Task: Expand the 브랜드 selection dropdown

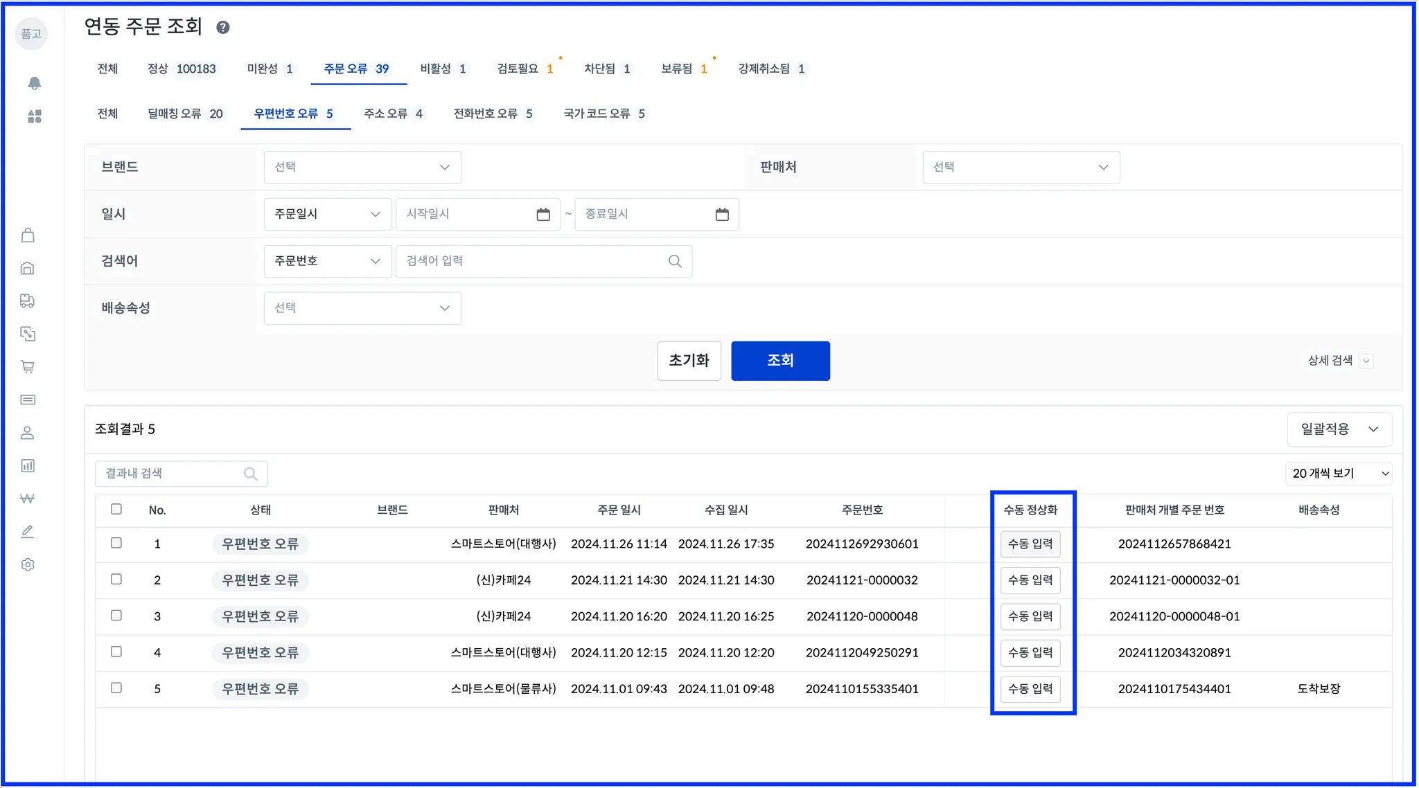Action: click(362, 168)
